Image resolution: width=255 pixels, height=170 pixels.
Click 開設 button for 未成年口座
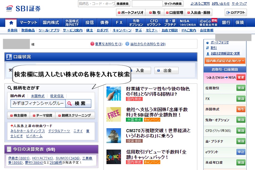pos(241,163)
